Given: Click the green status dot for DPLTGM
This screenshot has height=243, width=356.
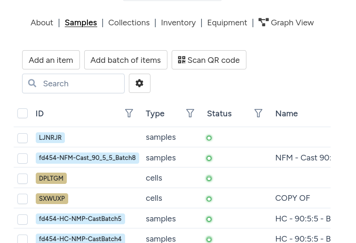Looking at the screenshot, I should point(209,178).
